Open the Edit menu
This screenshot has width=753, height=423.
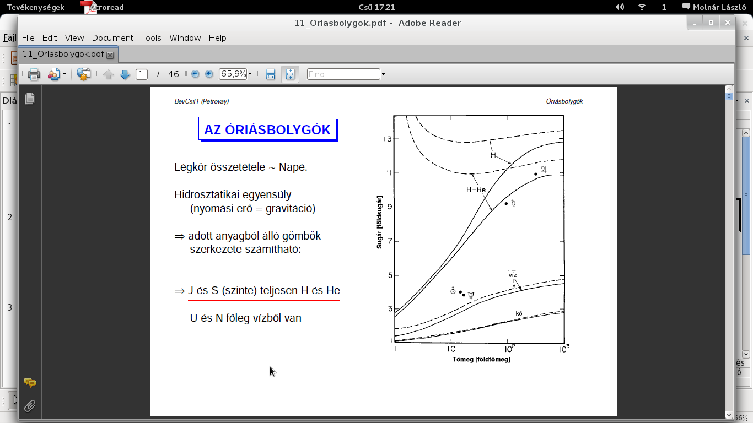pyautogui.click(x=50, y=38)
